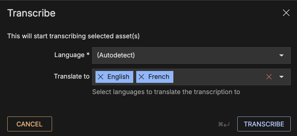Click the English chip label text
Image resolution: width=297 pixels, height=136 pixels.
118,77
